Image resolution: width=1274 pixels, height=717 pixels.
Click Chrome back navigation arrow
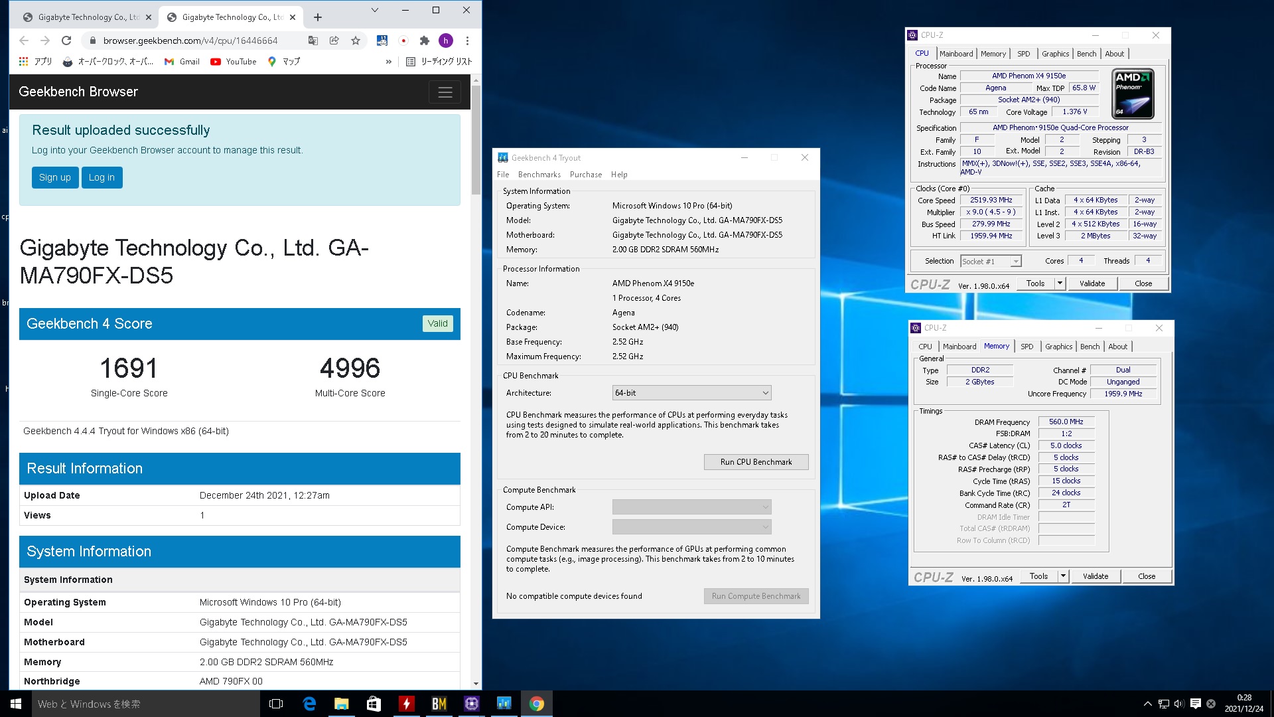pyautogui.click(x=24, y=40)
